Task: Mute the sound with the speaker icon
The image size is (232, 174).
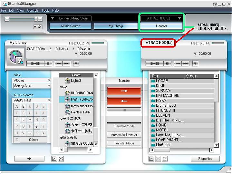Action: click(38, 27)
